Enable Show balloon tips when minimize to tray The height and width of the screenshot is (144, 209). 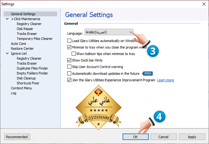[73, 54]
